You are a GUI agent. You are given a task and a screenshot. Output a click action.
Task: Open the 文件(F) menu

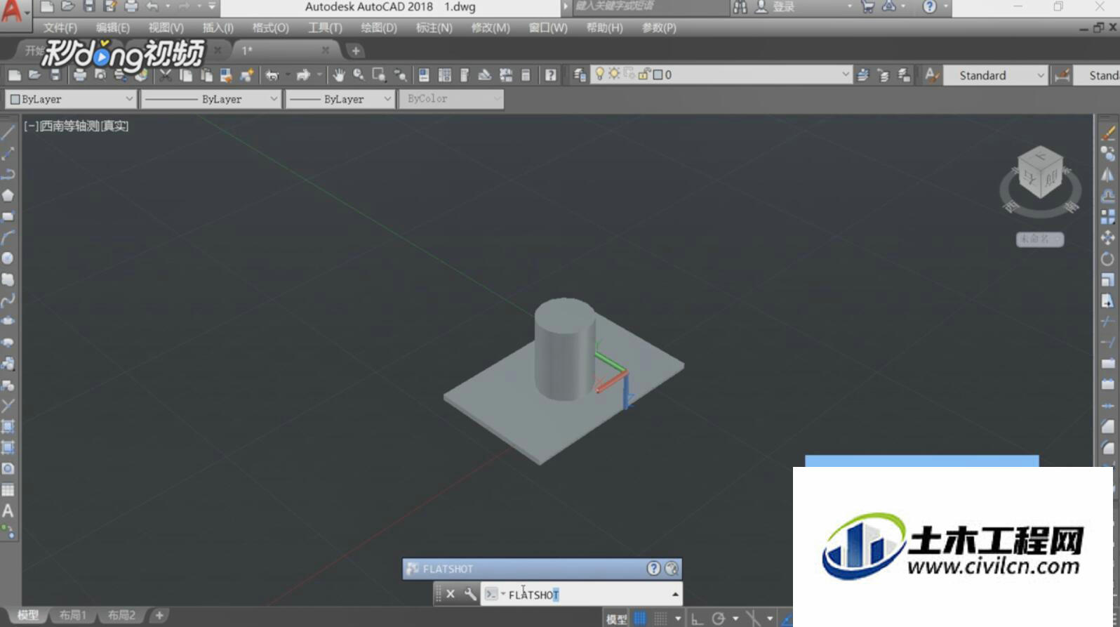click(60, 27)
